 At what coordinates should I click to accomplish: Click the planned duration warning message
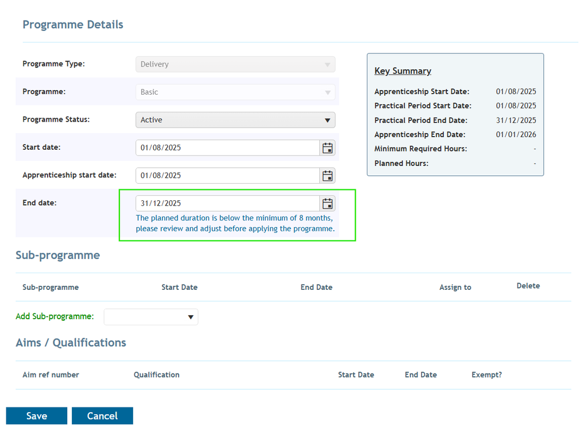click(x=235, y=223)
